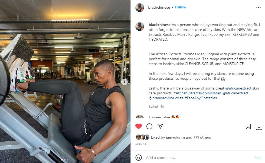Open the #AfricanExtractsRooibosMan hashtag
This screenshot has width=265, height=163.
(197, 93)
